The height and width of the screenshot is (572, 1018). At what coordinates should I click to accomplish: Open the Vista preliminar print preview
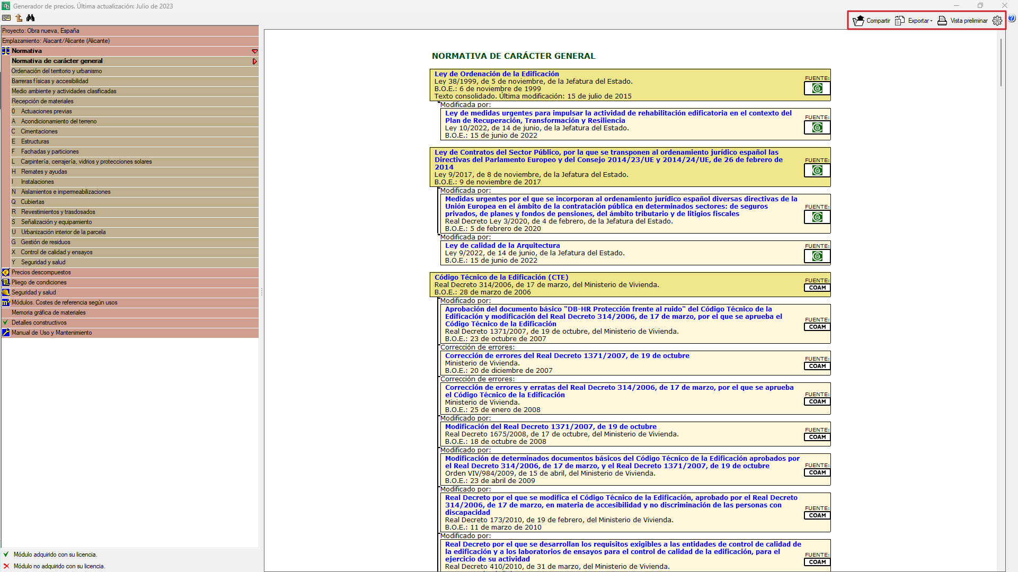point(963,21)
